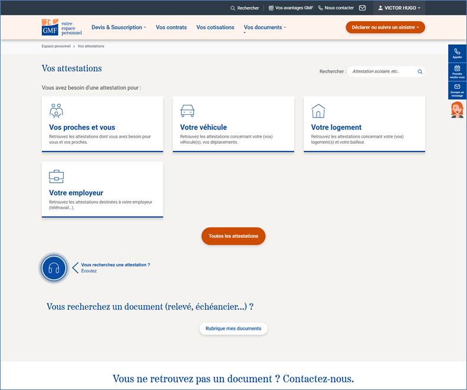Expand Vos documents dropdown menu
The width and height of the screenshot is (467, 390).
pyautogui.click(x=265, y=27)
